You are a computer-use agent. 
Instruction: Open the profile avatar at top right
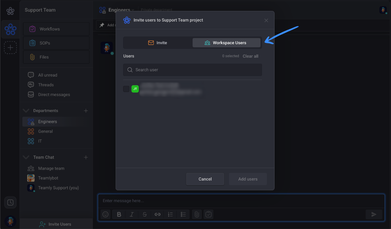pos(383,10)
